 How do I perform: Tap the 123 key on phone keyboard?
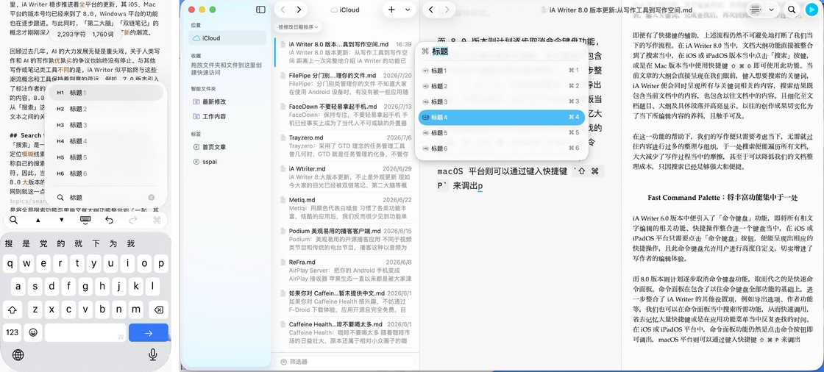(x=13, y=332)
